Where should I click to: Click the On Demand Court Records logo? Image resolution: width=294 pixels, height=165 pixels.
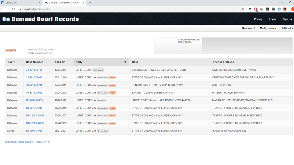pos(40,19)
